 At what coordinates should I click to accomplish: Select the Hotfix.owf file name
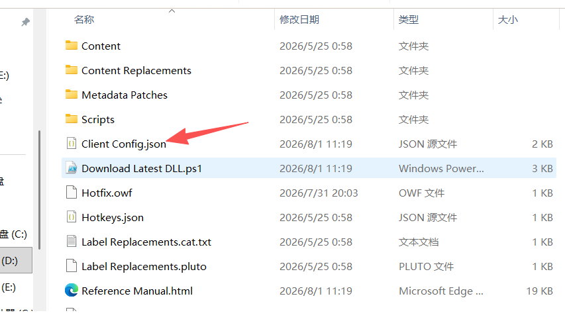107,193
